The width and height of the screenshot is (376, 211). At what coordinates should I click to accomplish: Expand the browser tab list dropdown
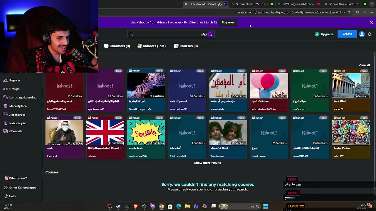(x=372, y=4)
